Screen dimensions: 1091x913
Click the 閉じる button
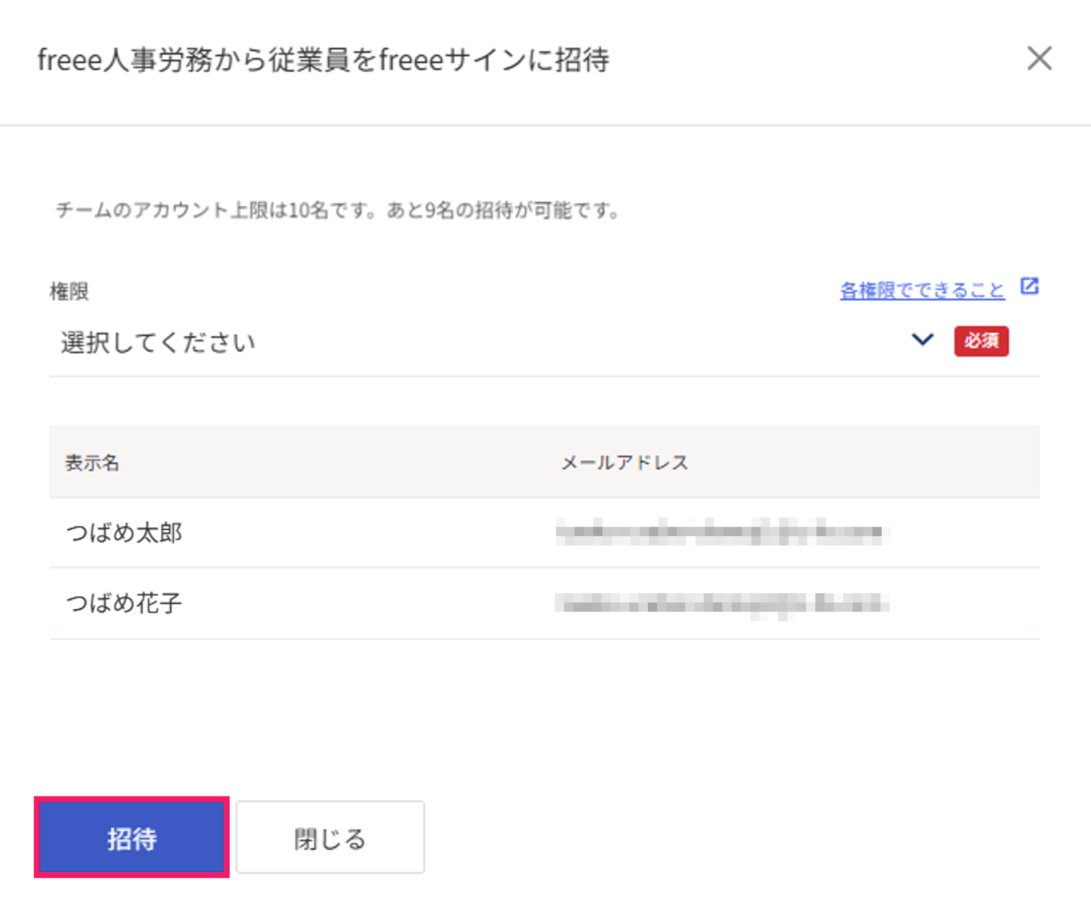330,837
